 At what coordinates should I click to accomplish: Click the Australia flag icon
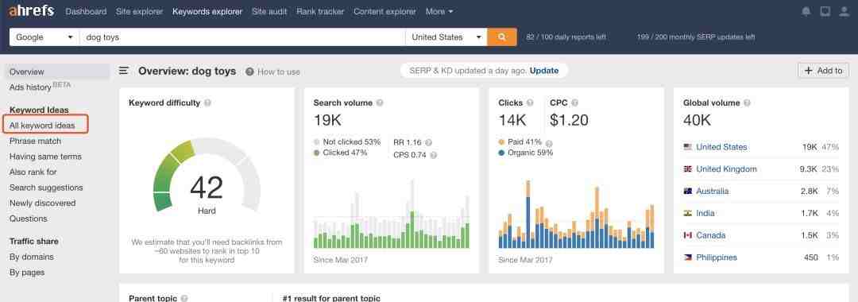point(688,192)
